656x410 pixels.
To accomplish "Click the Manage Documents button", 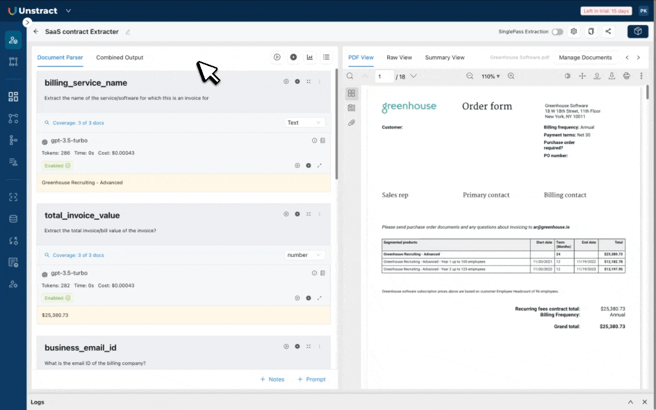I will (585, 58).
